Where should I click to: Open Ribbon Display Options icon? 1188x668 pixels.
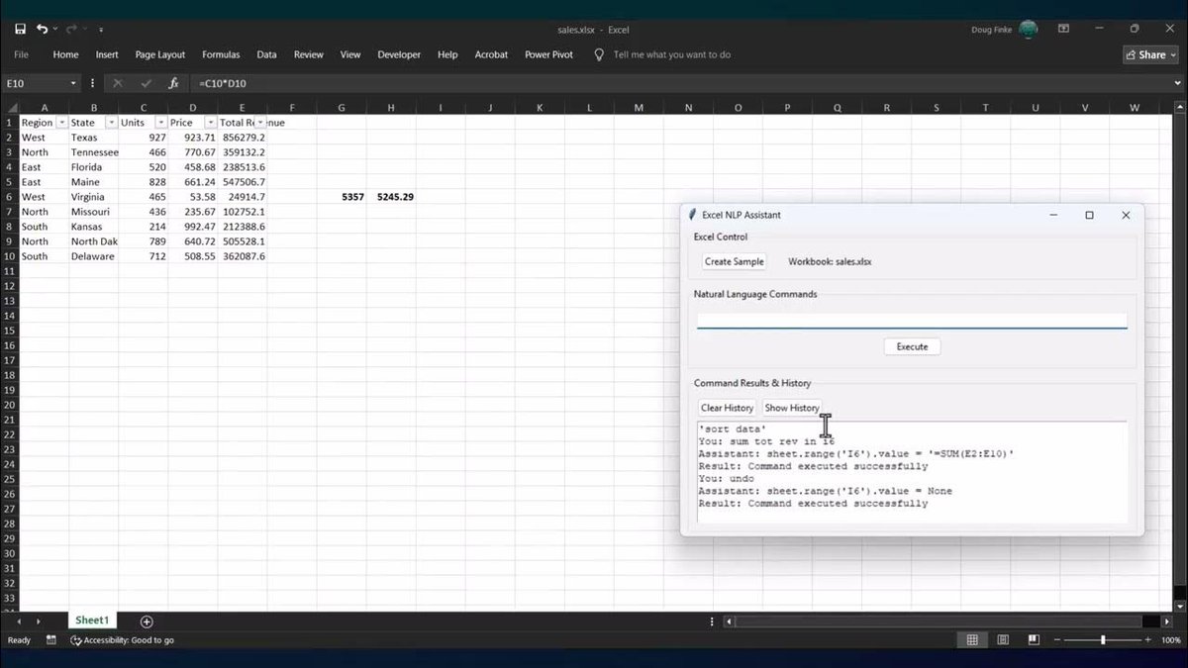(x=1063, y=30)
